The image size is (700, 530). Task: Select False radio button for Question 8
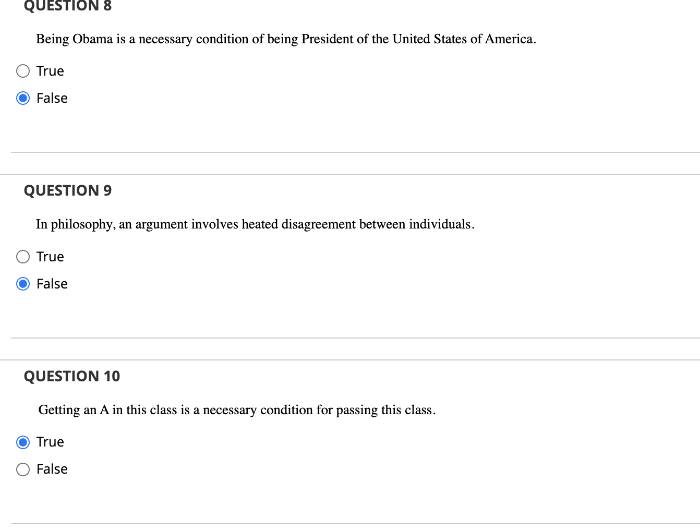[23, 98]
